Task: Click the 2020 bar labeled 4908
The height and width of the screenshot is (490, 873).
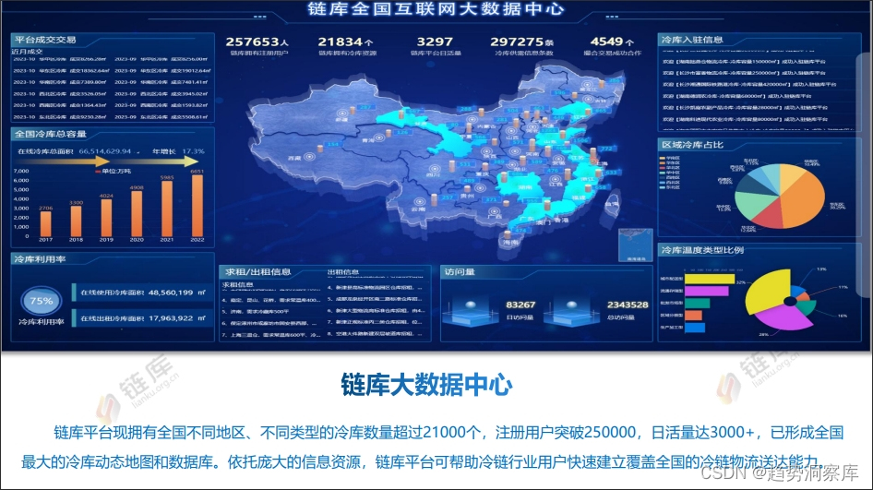Action: 137,213
